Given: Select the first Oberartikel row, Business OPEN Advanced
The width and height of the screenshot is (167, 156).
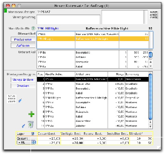Looking at the screenshot, I should point(93,34).
